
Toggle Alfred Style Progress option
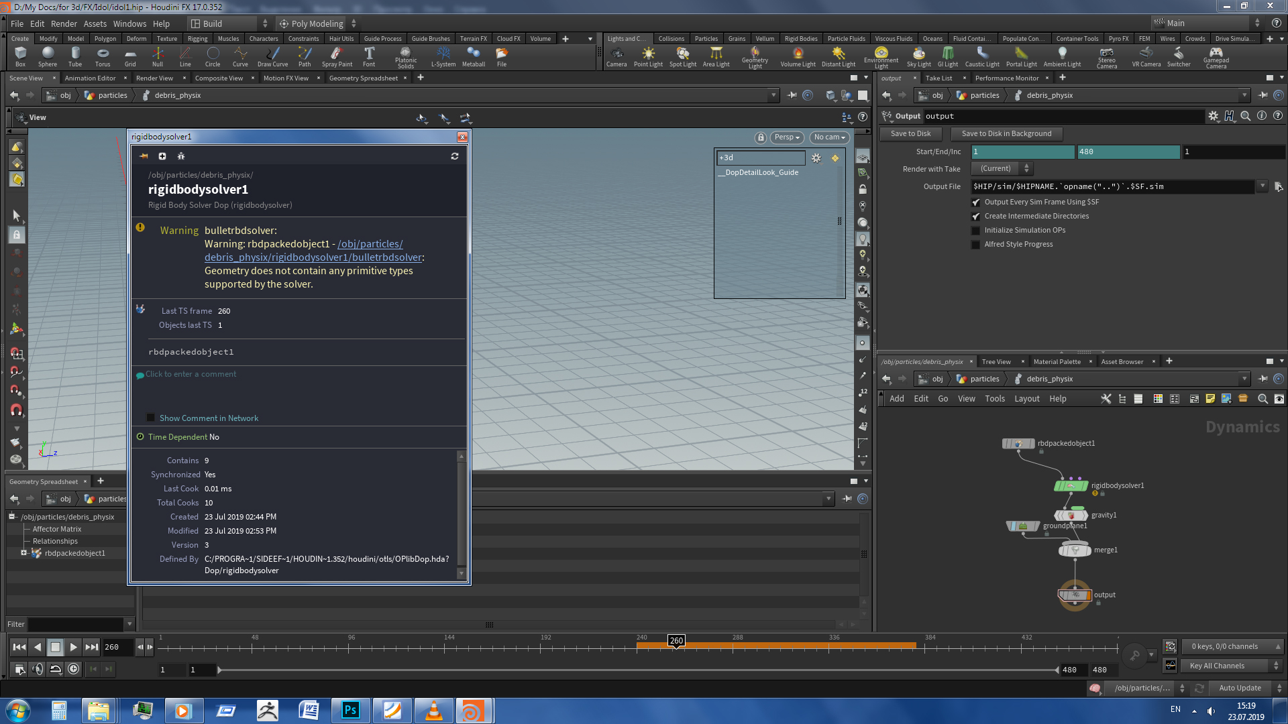tap(975, 244)
